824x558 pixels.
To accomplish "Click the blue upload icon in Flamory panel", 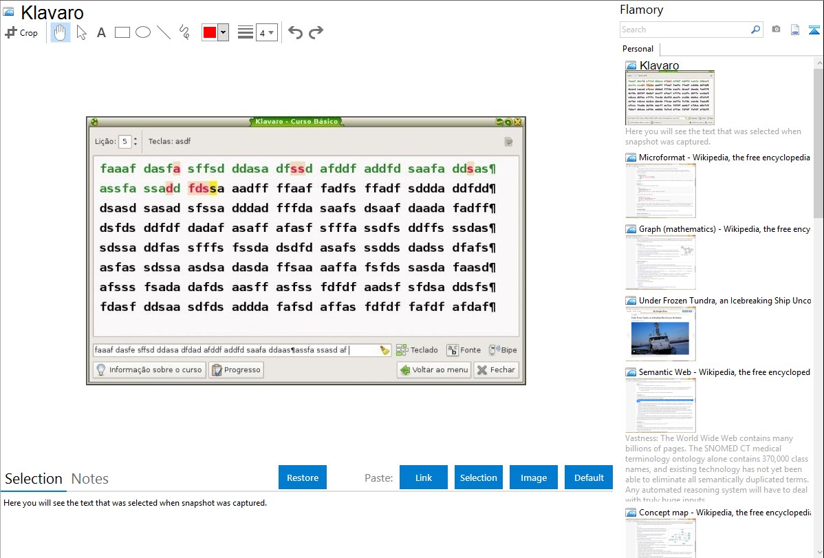I will [x=814, y=30].
